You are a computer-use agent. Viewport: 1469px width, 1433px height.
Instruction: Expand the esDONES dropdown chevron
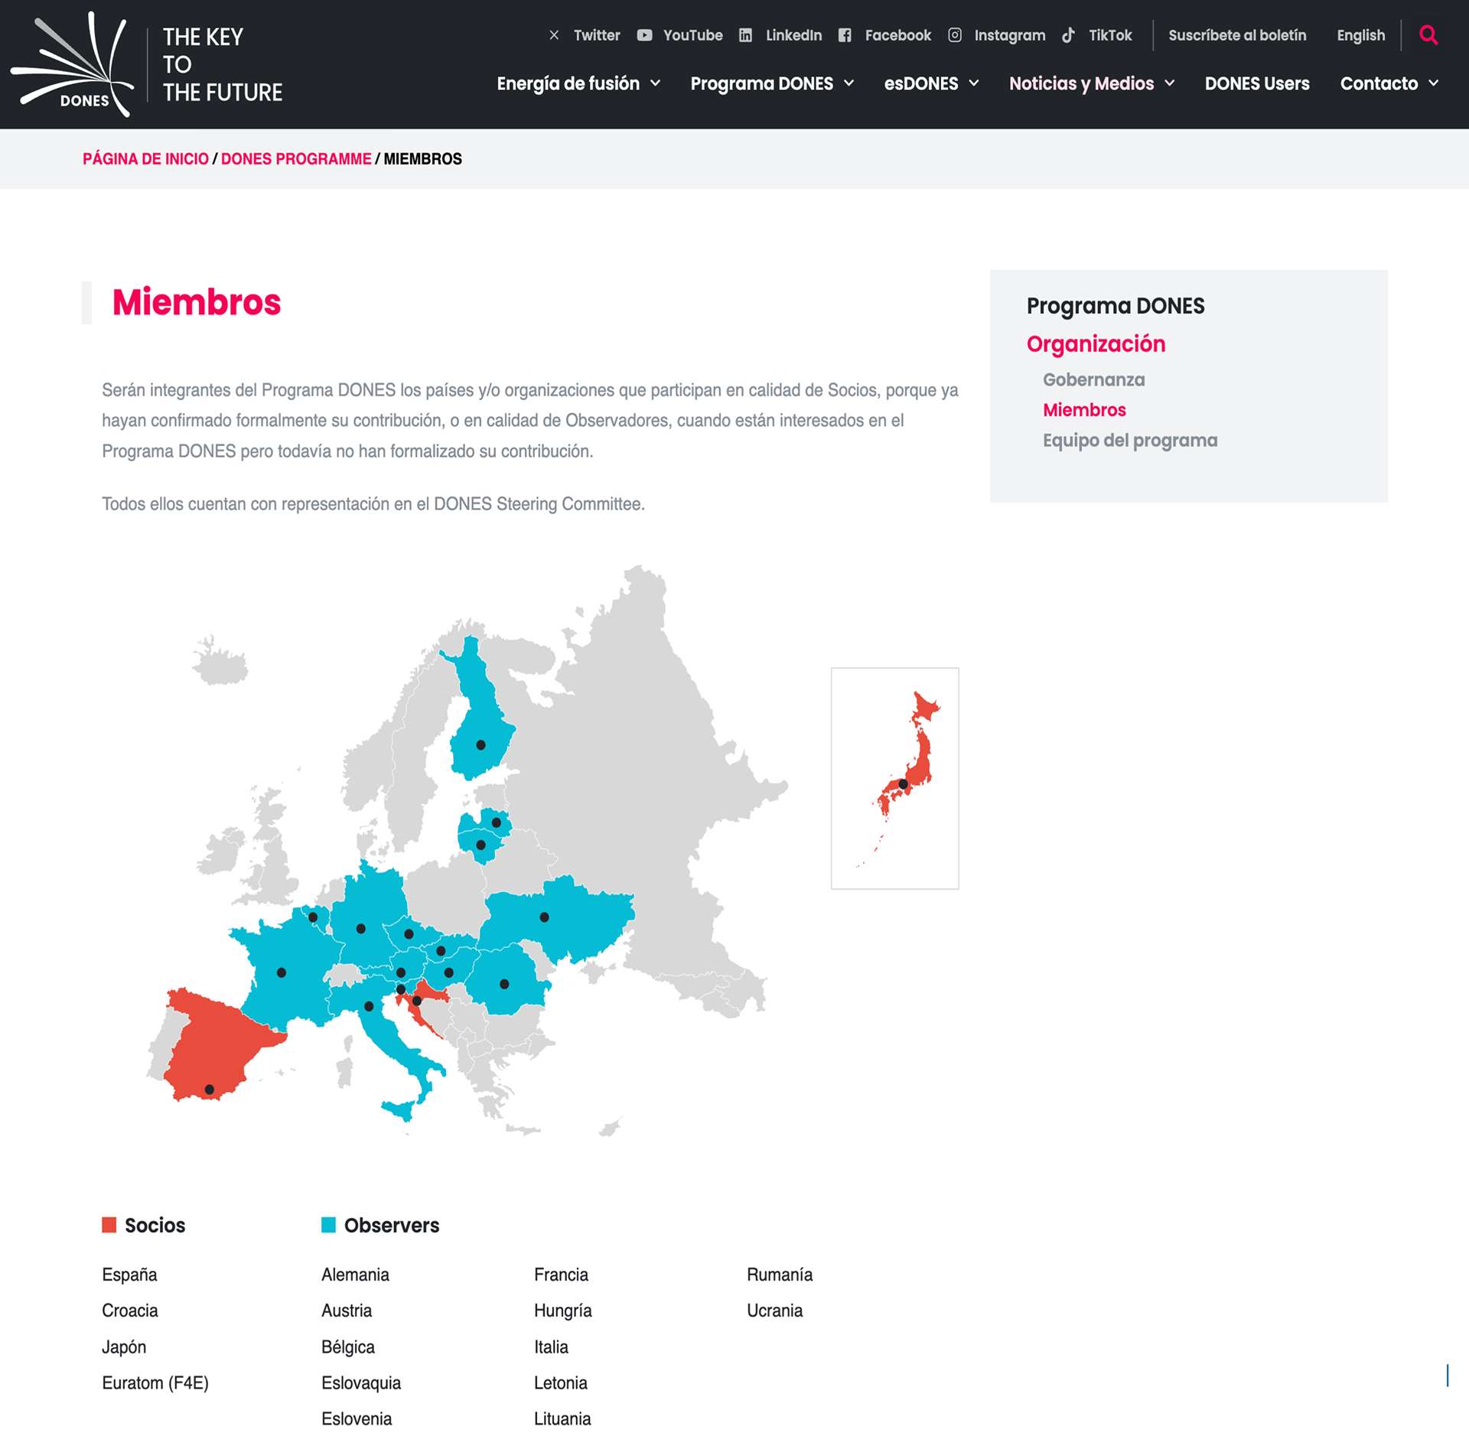click(974, 83)
